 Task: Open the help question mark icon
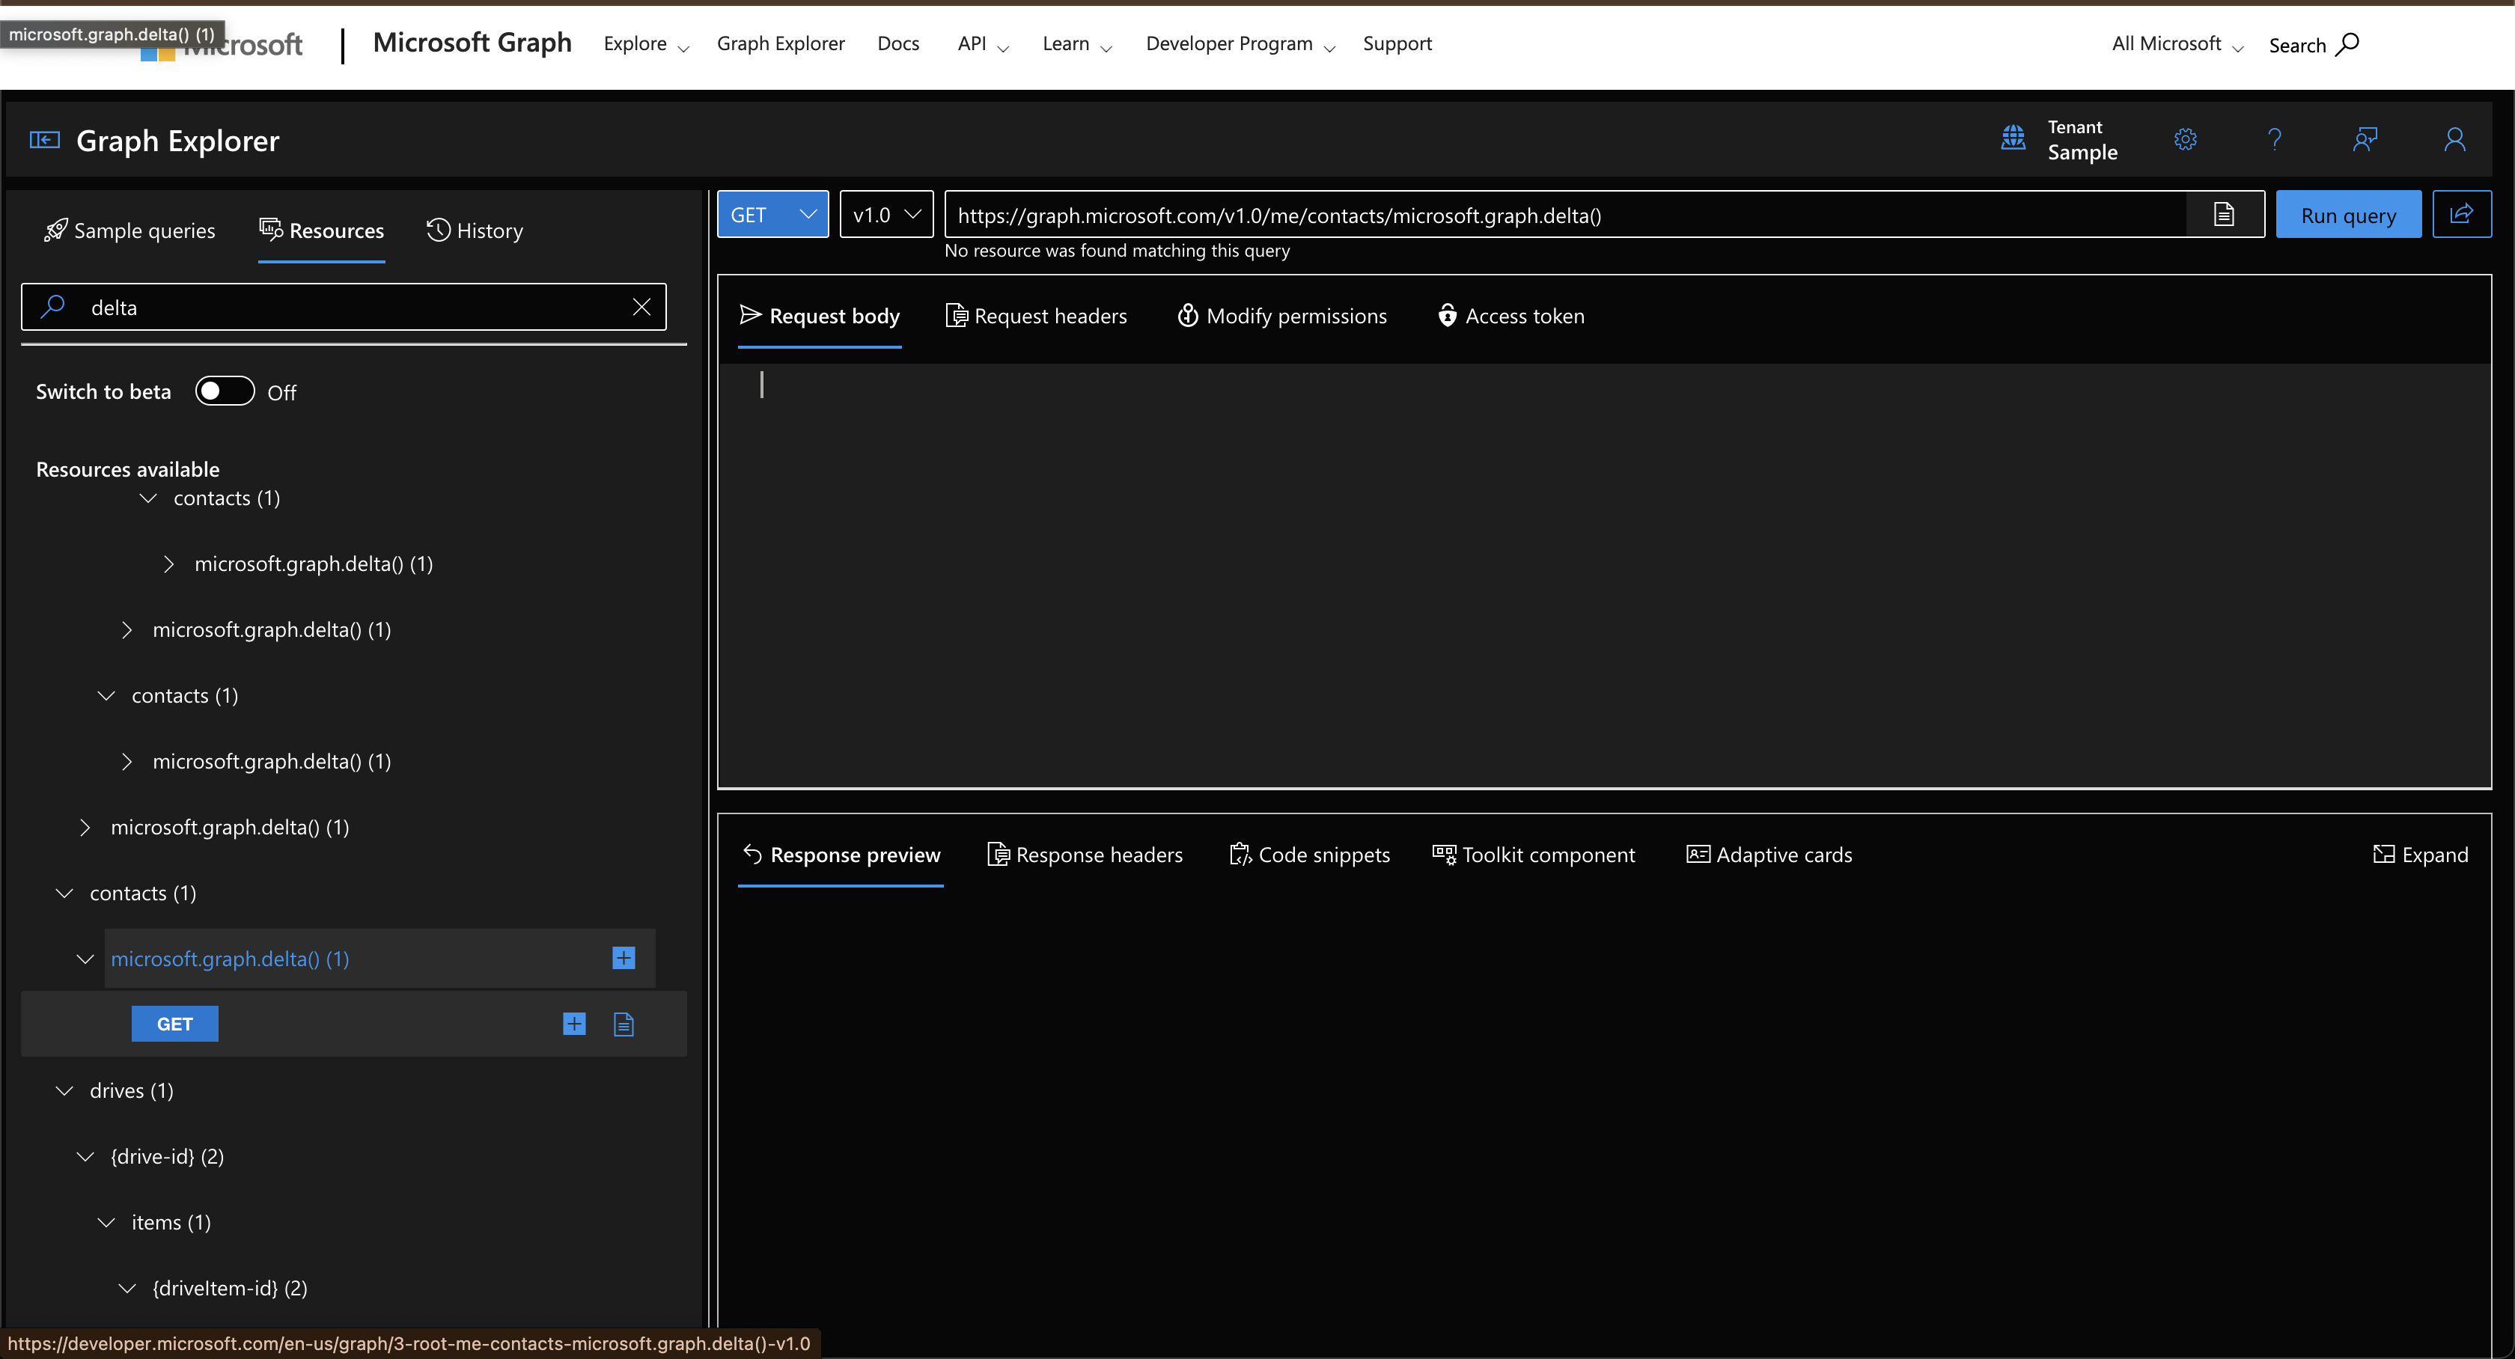(2274, 140)
